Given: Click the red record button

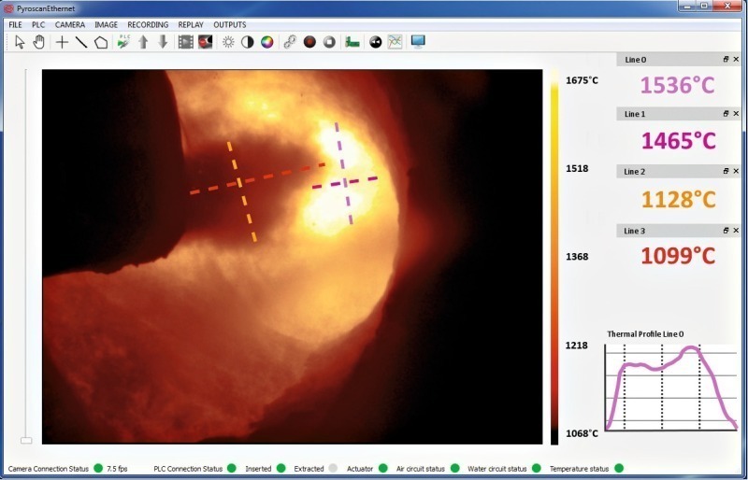Looking at the screenshot, I should [309, 42].
